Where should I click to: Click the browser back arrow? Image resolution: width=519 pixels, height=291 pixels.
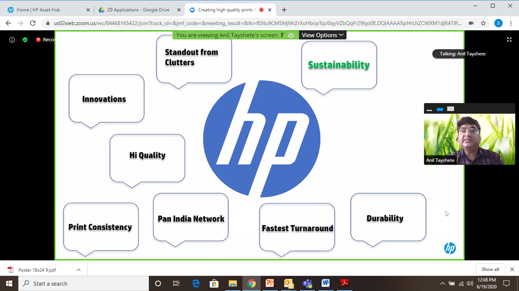[8, 23]
